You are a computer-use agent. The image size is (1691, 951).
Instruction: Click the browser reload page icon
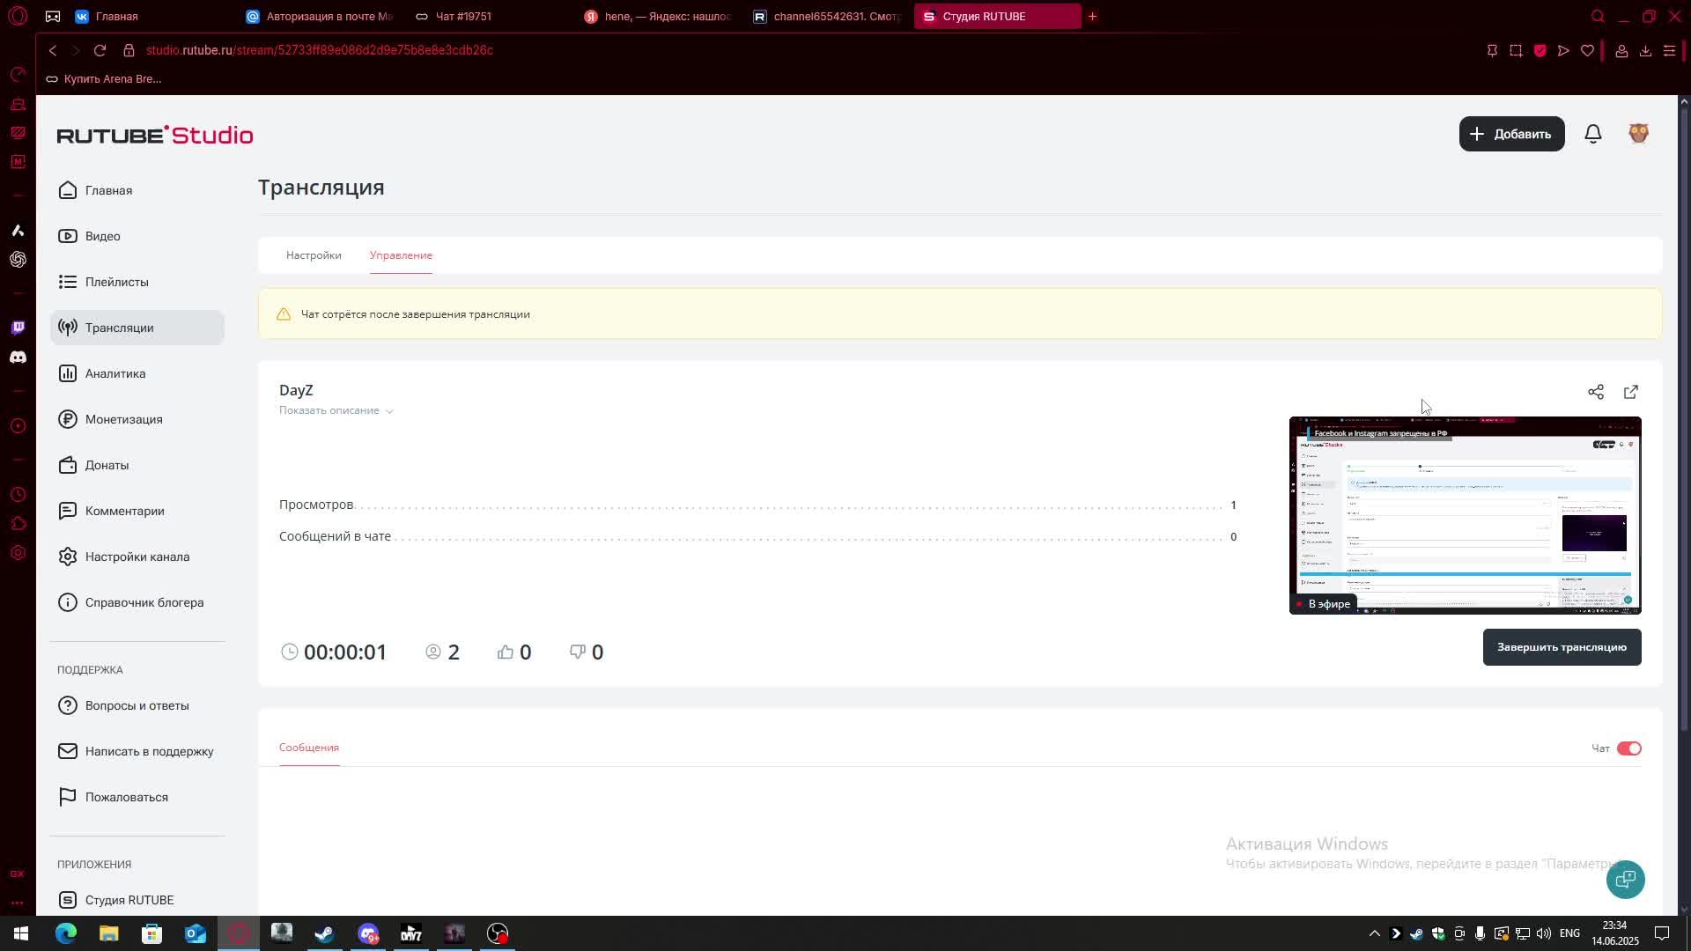[100, 50]
